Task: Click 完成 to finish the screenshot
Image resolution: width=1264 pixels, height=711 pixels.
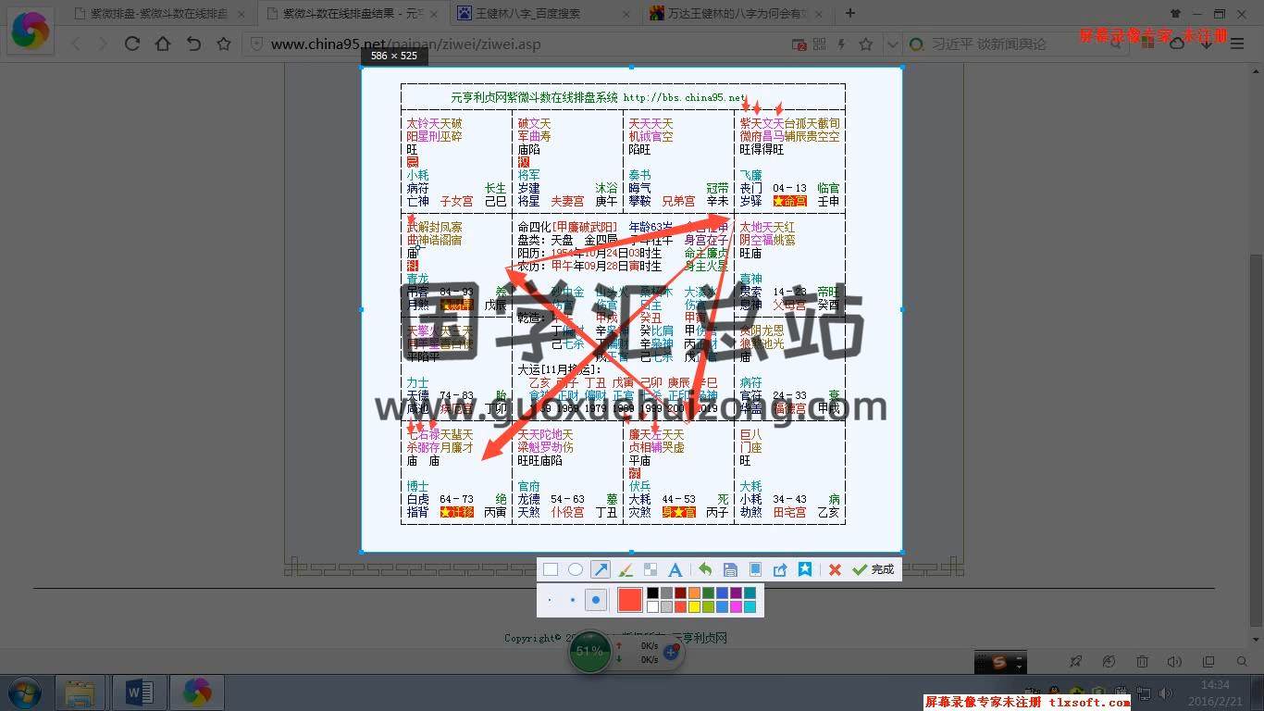Action: [874, 569]
